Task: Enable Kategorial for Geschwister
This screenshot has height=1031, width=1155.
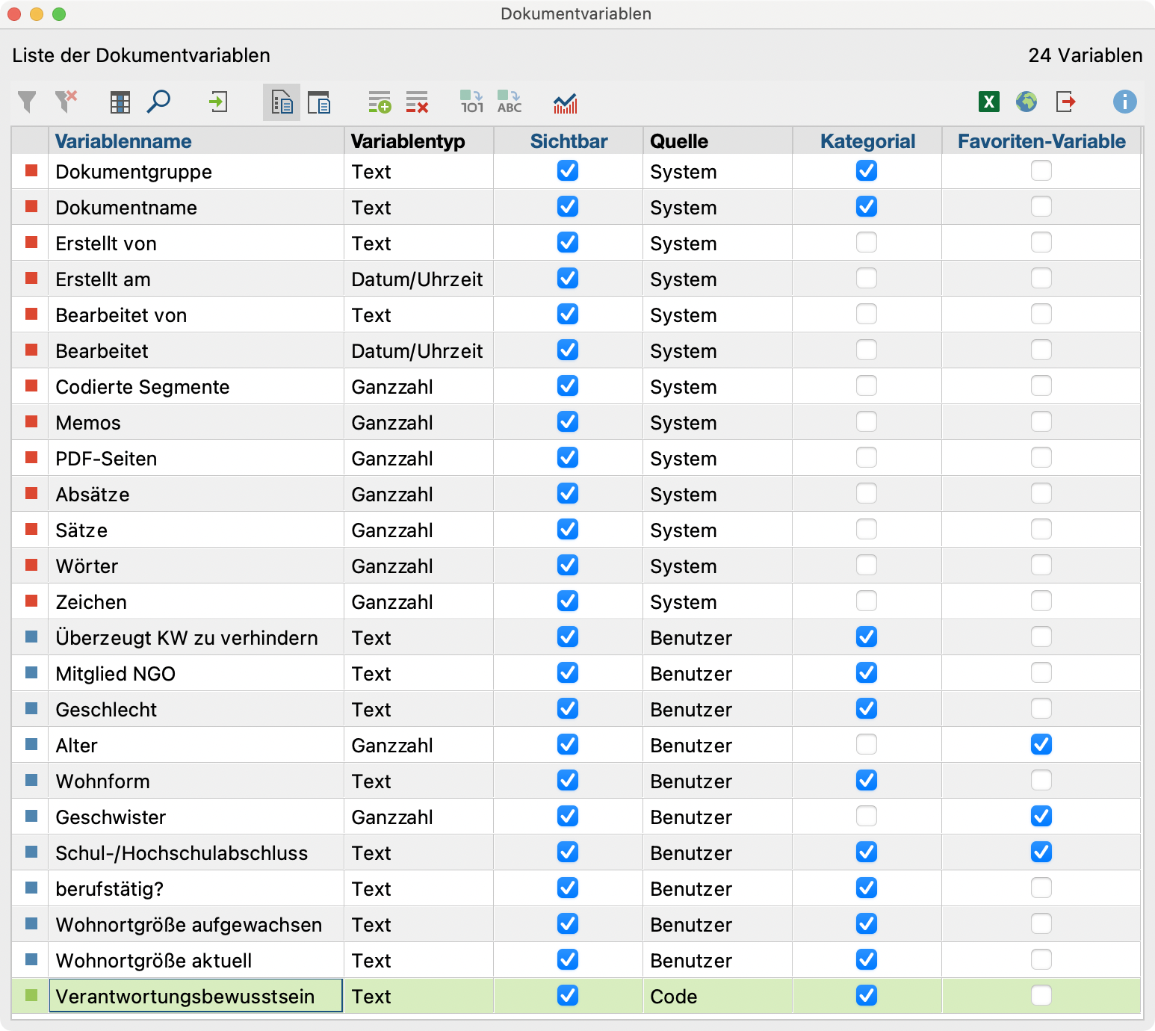Action: tap(867, 817)
